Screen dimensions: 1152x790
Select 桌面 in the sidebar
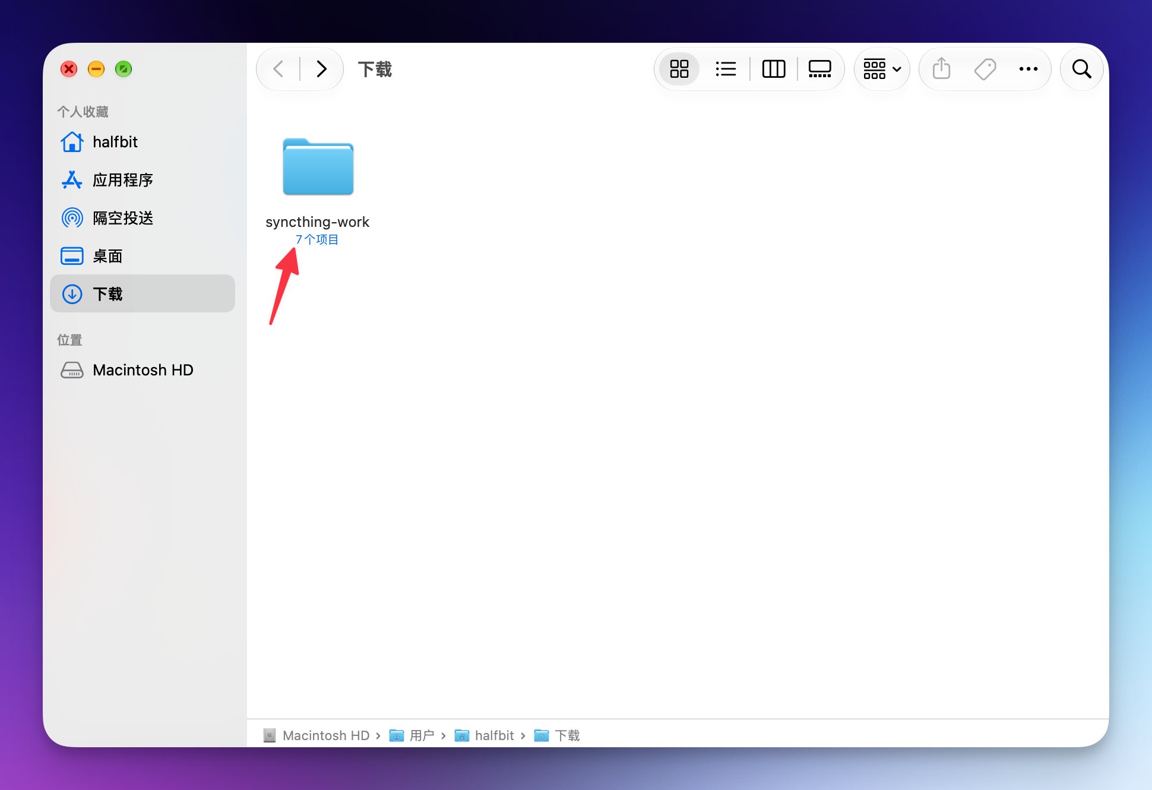click(x=143, y=256)
